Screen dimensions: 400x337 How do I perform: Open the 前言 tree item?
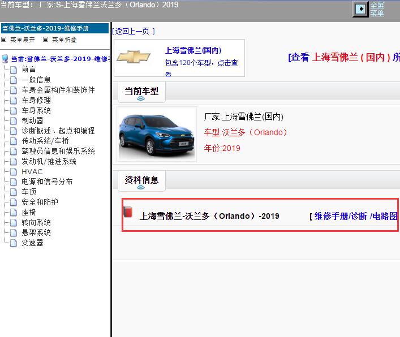[x=28, y=70]
